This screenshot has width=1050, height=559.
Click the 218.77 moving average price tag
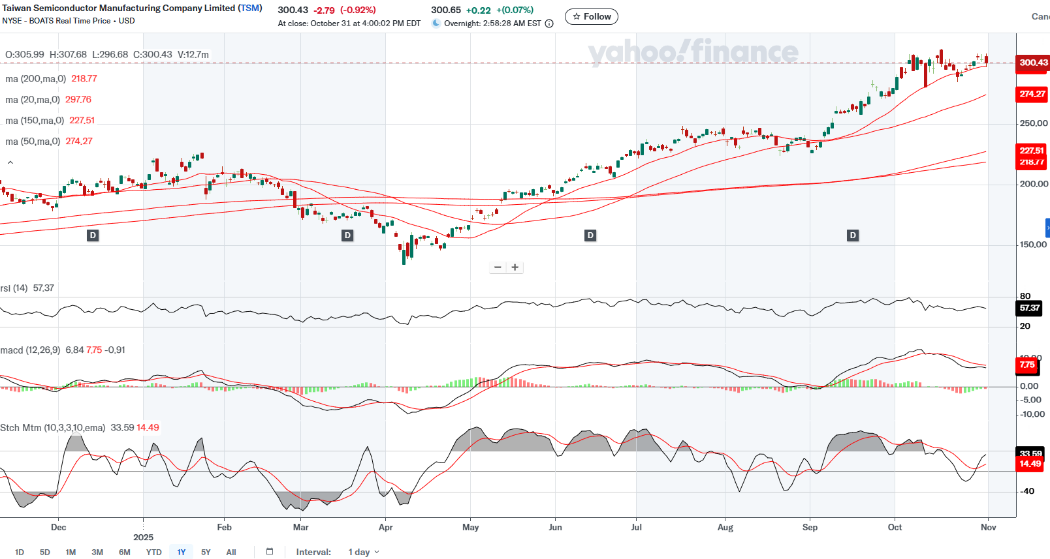pos(1032,162)
